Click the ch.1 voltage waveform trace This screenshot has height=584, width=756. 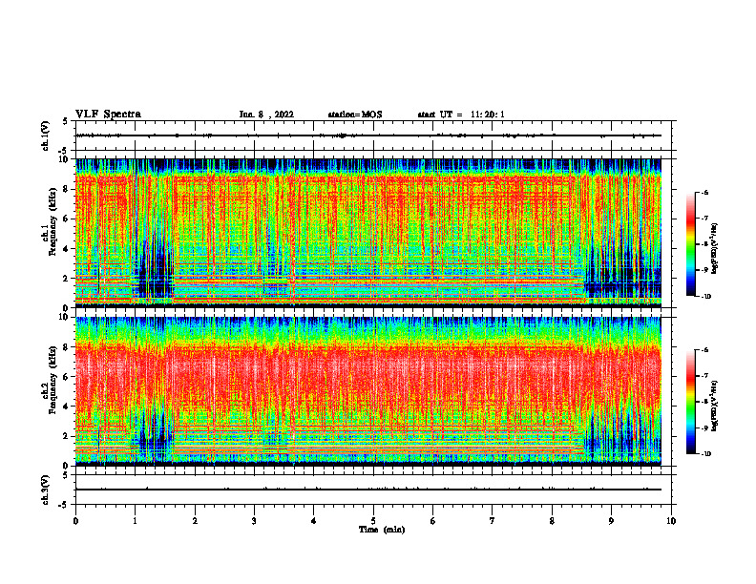[368, 136]
